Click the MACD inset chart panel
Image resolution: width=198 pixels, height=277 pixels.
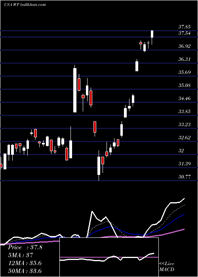click(x=109, y=257)
